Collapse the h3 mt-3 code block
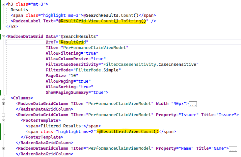 click(x=3, y=5)
